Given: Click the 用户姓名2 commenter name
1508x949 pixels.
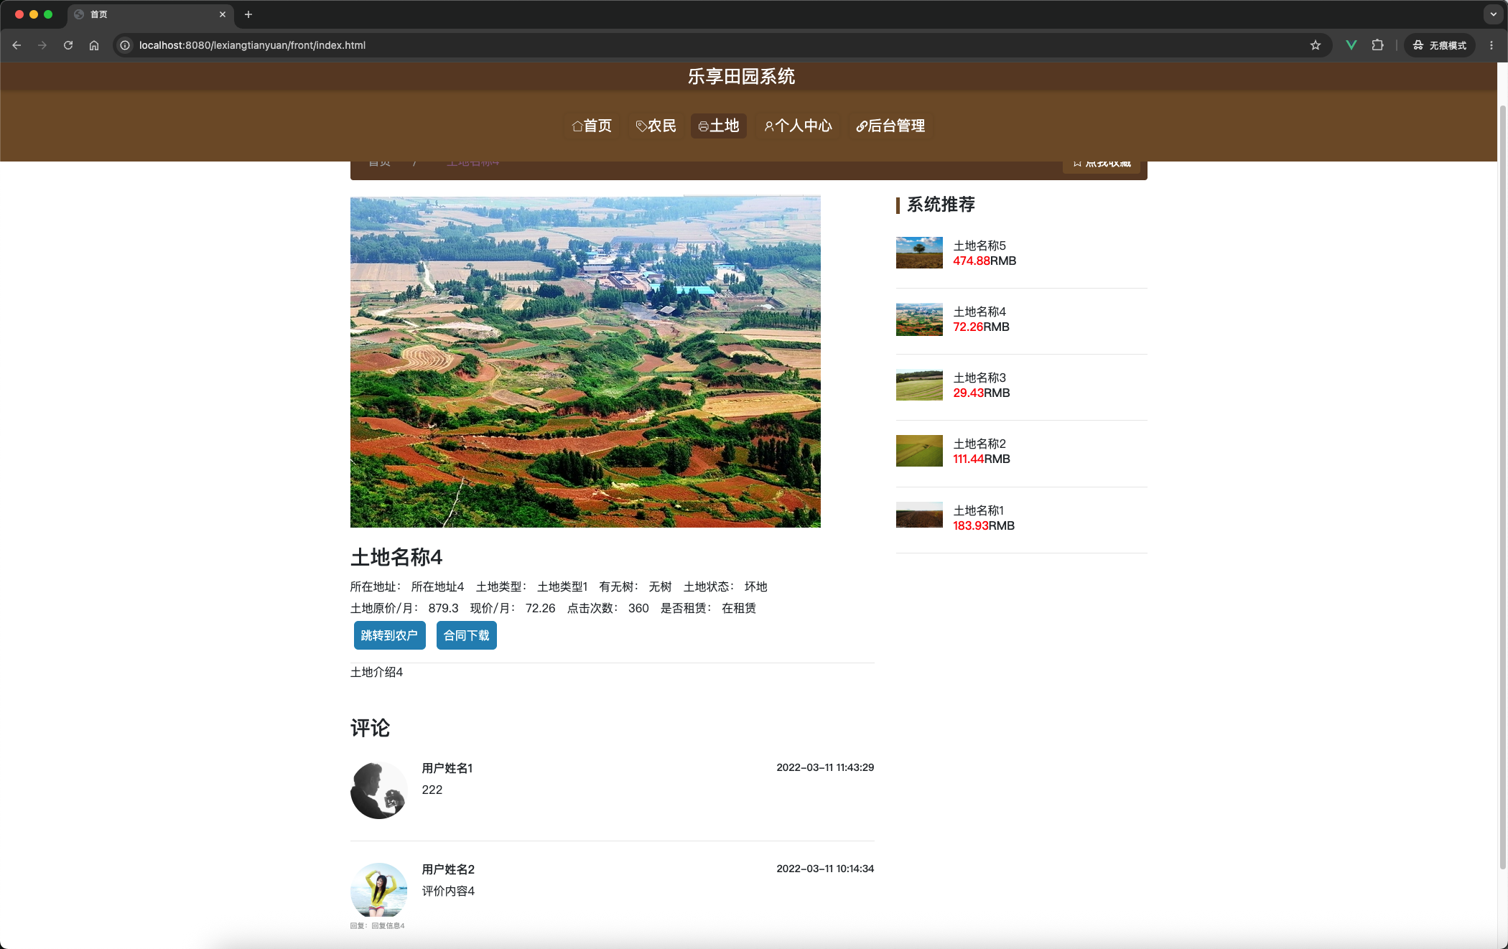Looking at the screenshot, I should tap(448, 869).
